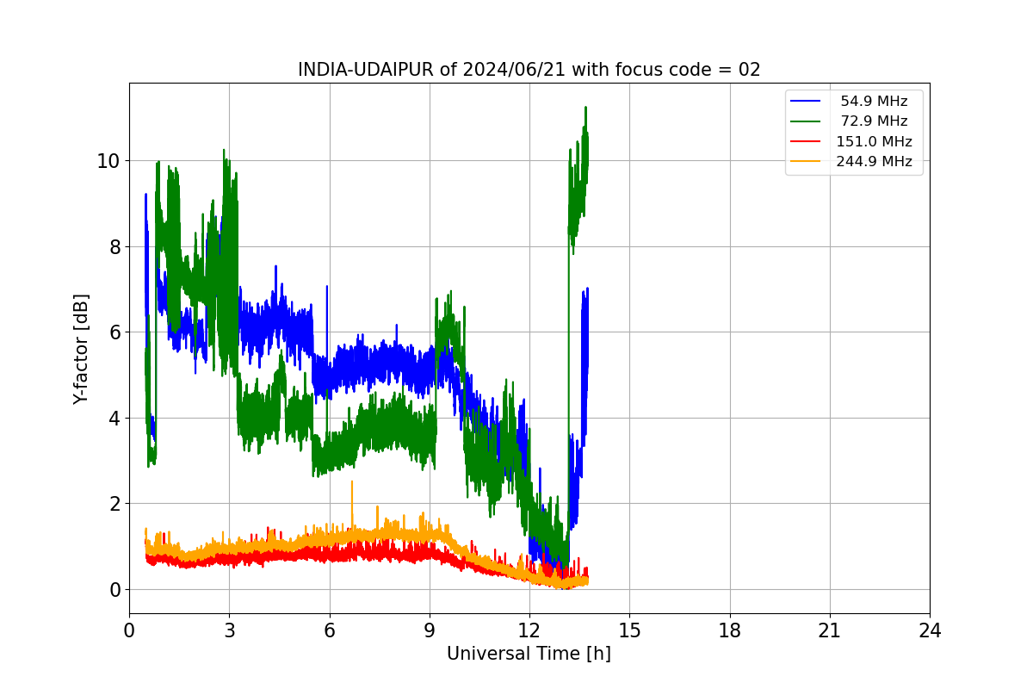Click x-axis tick label 0
Screen dimensions: 1033x689
tap(129, 630)
